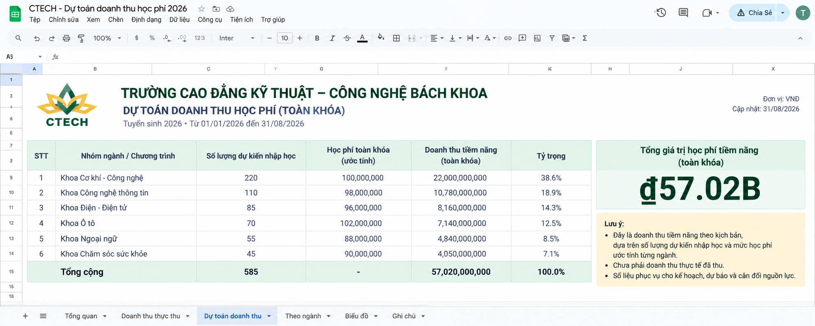Move document with folder icon
The image size is (815, 326).
pos(216,9)
